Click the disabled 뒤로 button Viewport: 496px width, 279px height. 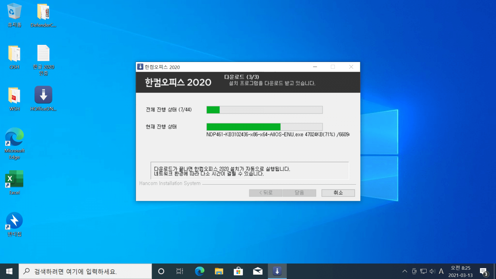point(266,193)
